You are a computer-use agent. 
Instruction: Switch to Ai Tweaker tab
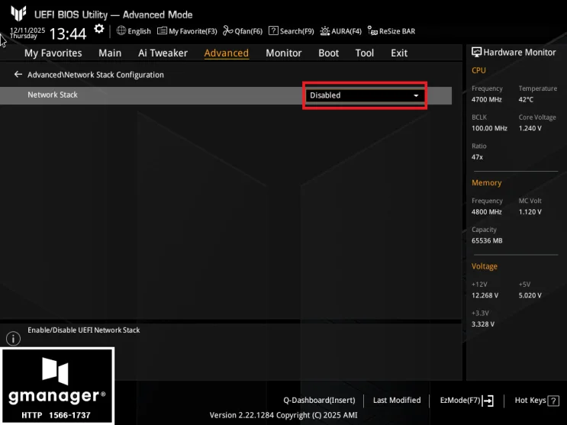[163, 53]
